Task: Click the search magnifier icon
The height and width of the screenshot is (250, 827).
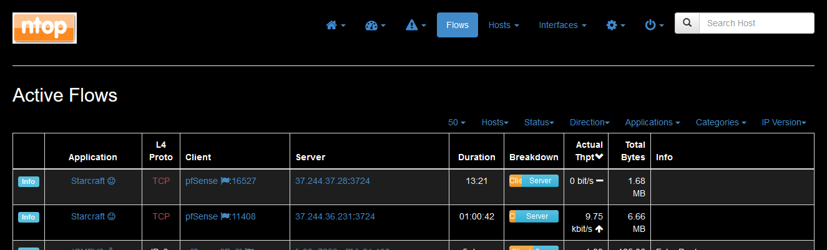Action: (x=687, y=23)
